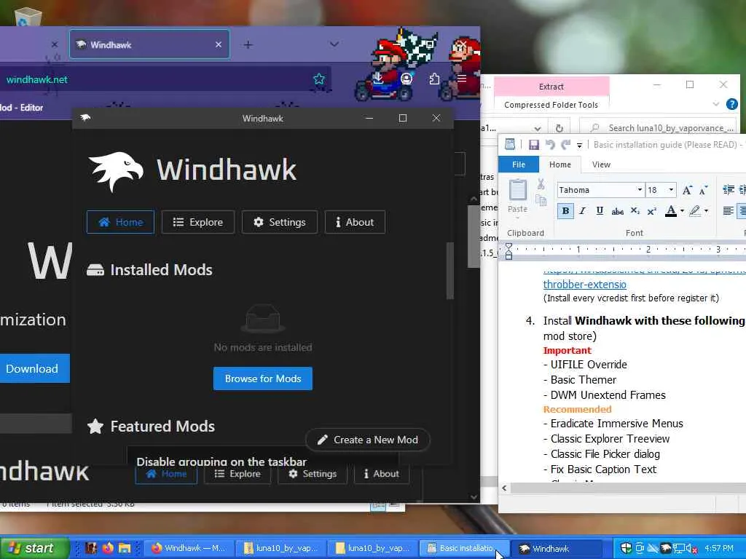Click the volume tray icon
Screen dimensions: 746x559
click(691, 549)
